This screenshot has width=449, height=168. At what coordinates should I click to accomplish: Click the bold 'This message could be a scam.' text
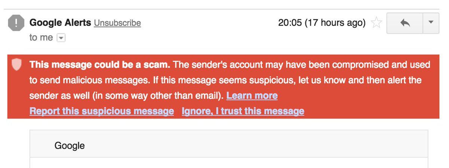click(x=100, y=65)
